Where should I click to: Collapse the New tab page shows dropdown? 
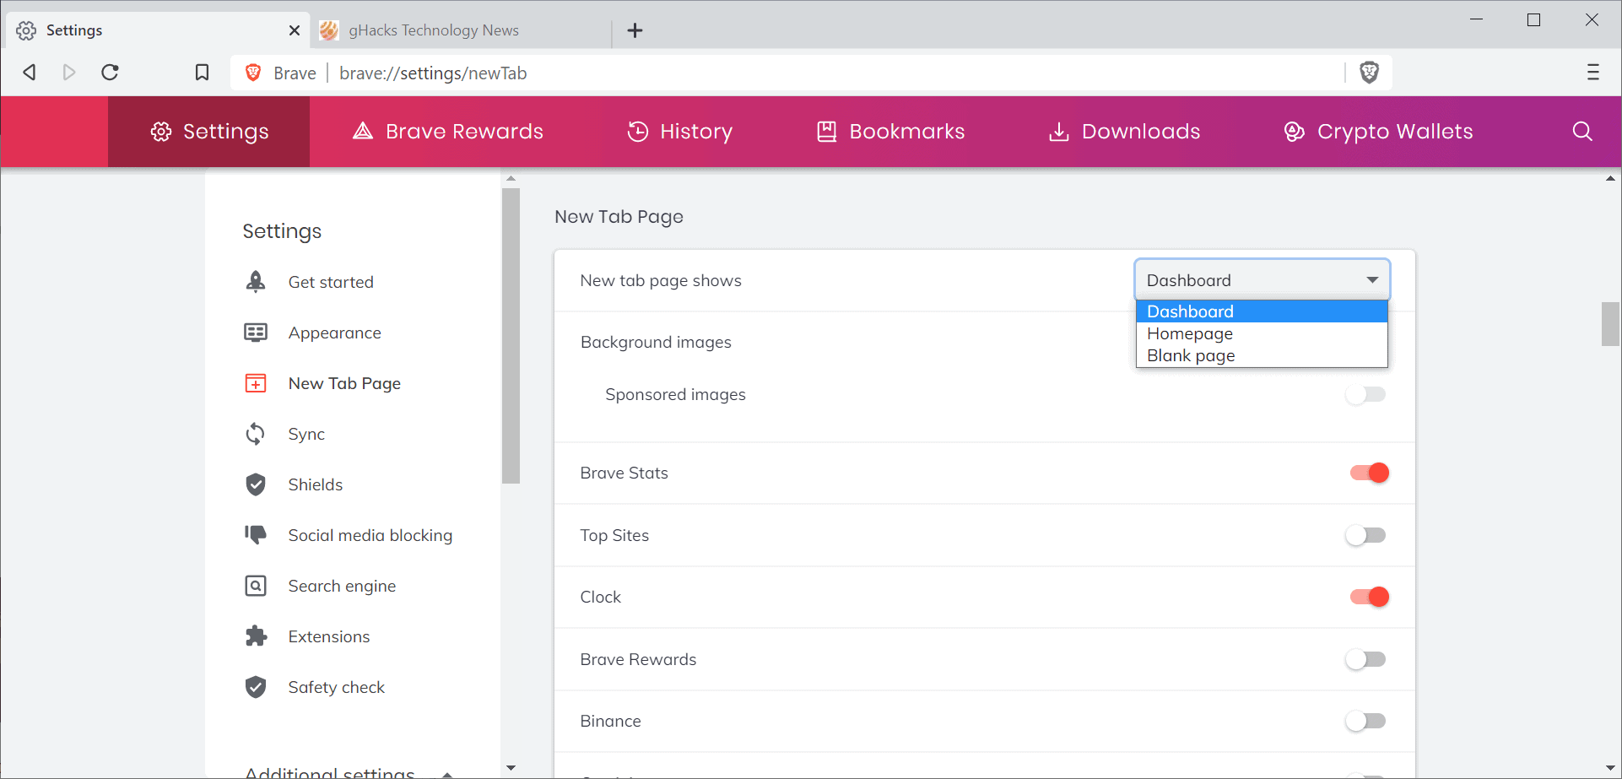pyautogui.click(x=1262, y=280)
